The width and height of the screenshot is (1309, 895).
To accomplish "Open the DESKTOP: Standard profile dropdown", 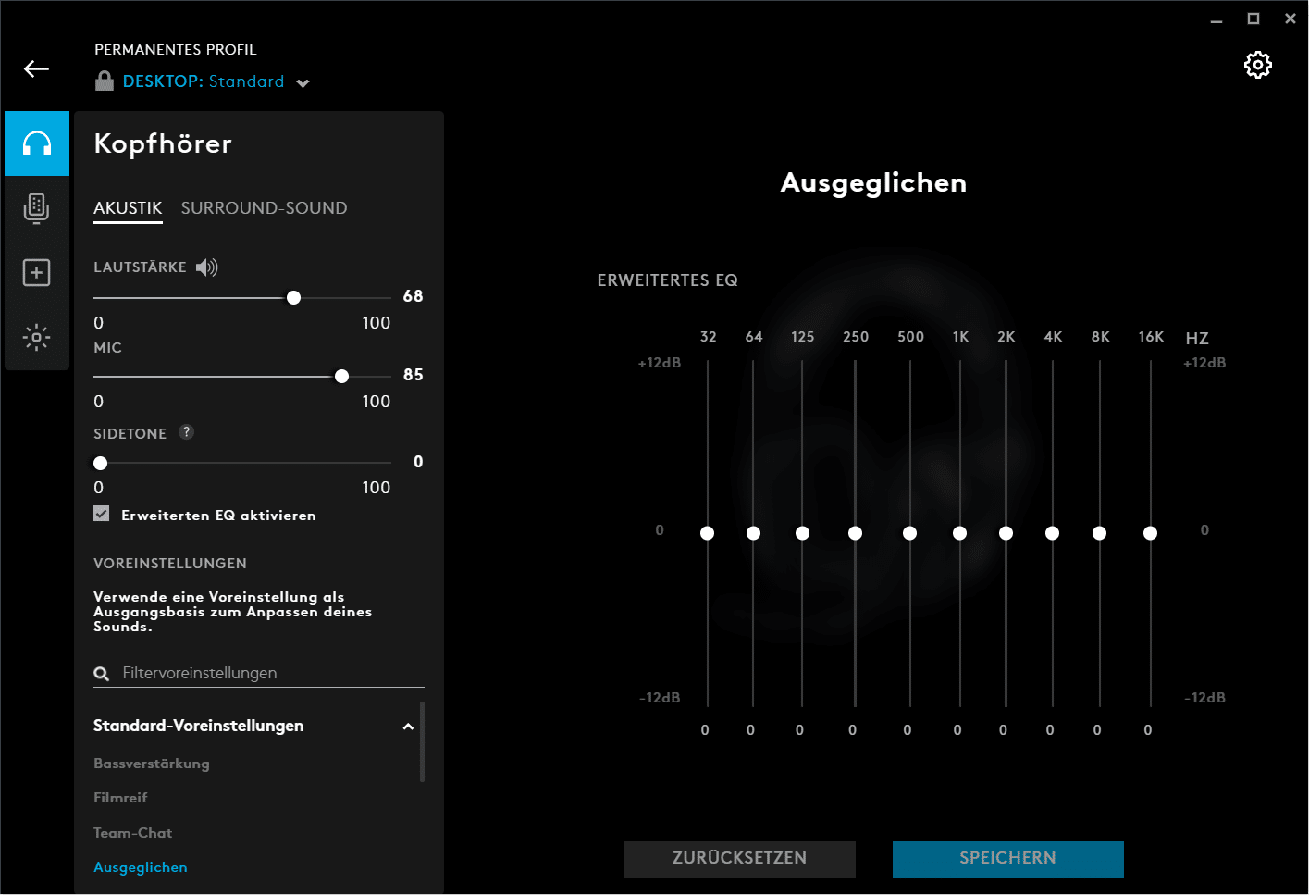I will [x=303, y=83].
